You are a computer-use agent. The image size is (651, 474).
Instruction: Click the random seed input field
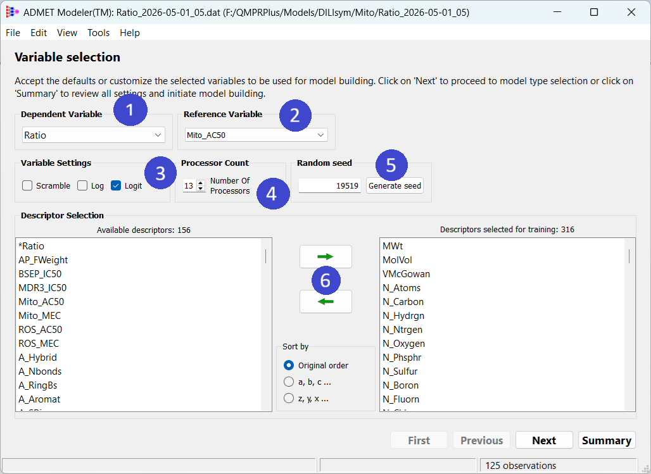click(330, 185)
